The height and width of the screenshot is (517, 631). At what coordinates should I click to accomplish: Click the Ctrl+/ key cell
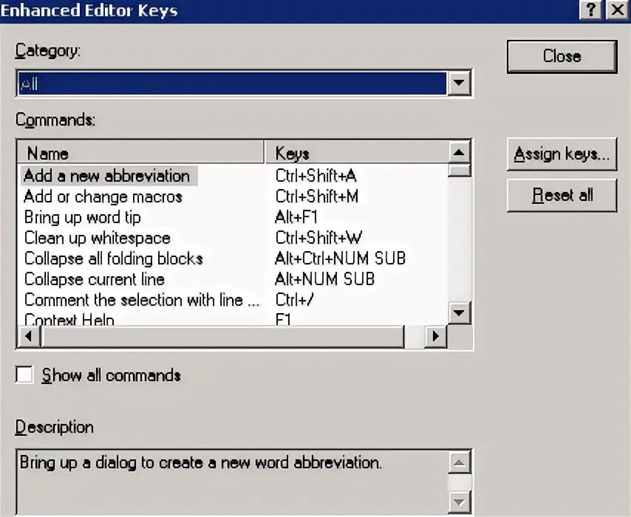[295, 300]
